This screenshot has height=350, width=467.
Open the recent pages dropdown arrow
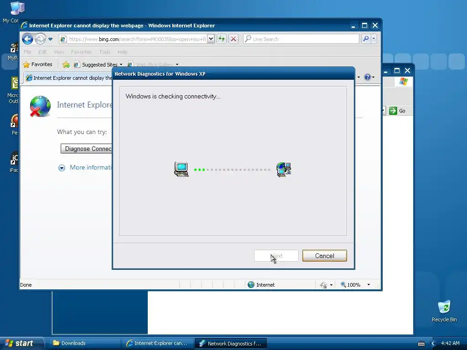point(50,39)
